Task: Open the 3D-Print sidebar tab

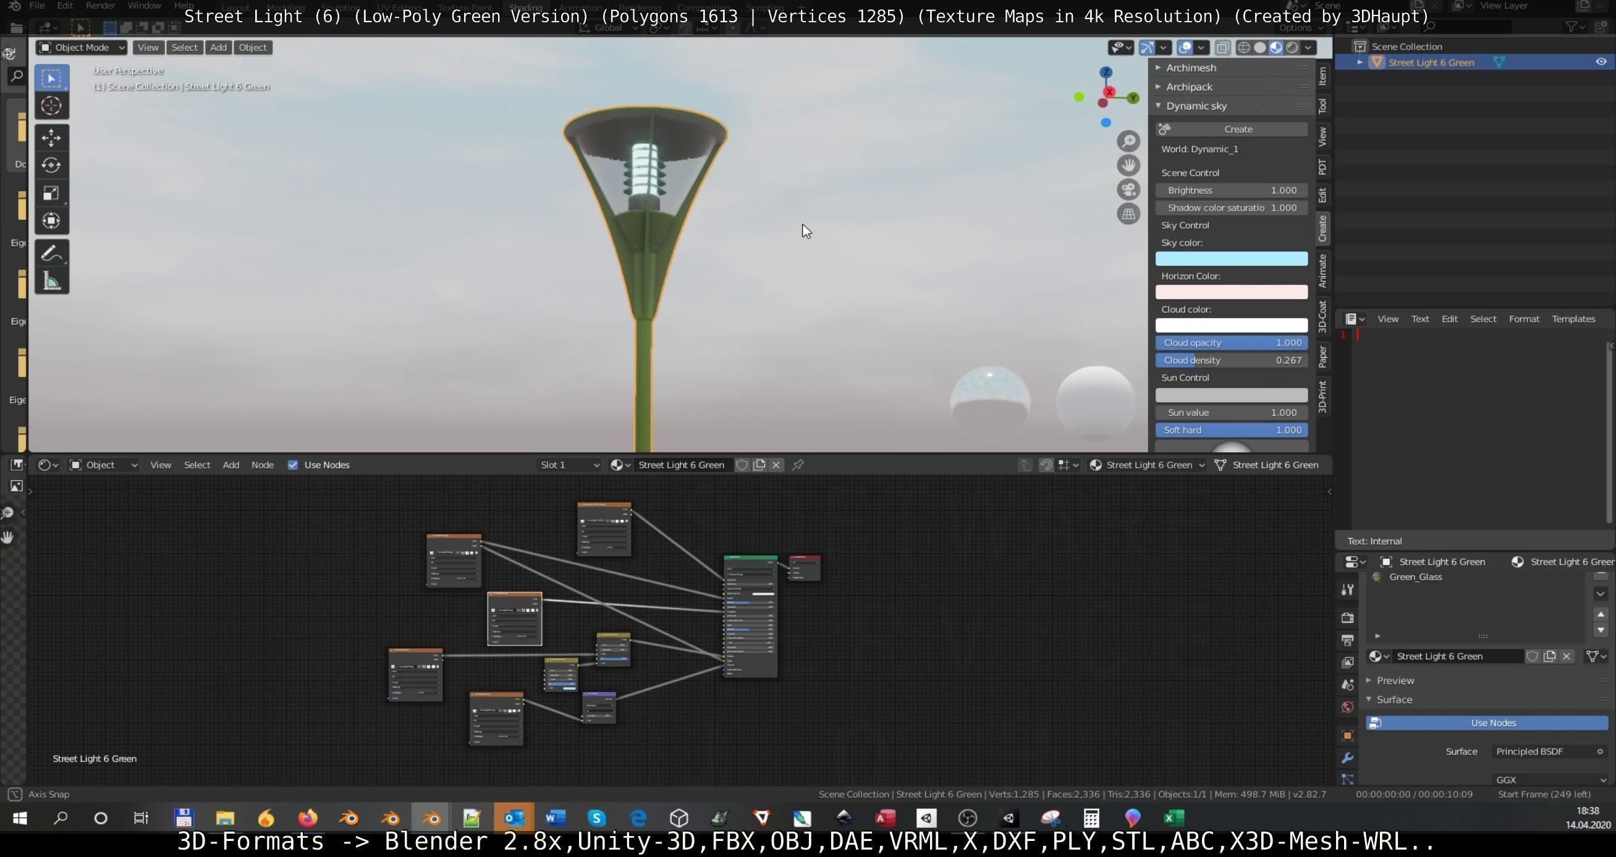Action: pyautogui.click(x=1322, y=396)
